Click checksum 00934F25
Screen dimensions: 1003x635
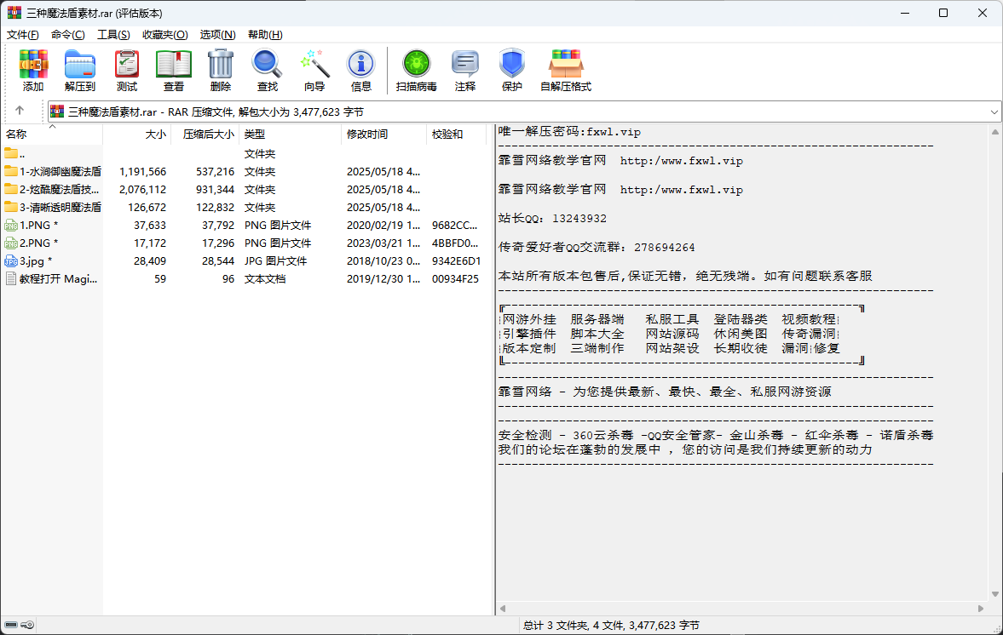(x=455, y=278)
